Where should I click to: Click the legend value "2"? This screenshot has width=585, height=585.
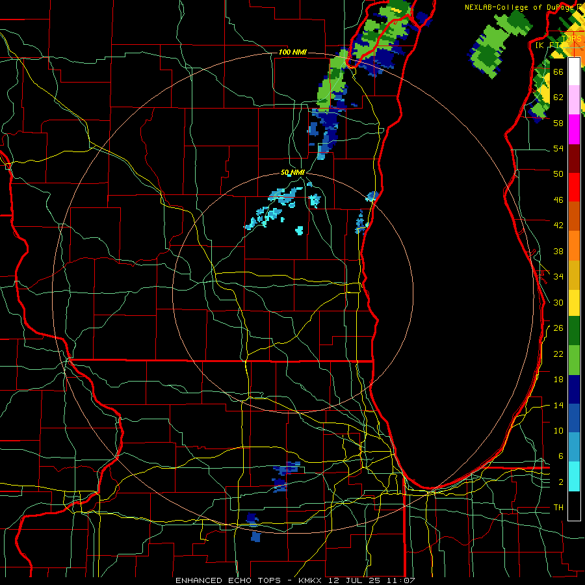click(561, 482)
